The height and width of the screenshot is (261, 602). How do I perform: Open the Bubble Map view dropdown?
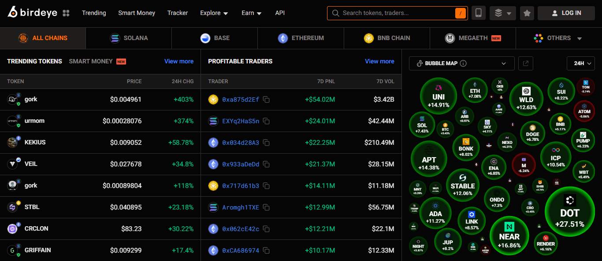461,63
